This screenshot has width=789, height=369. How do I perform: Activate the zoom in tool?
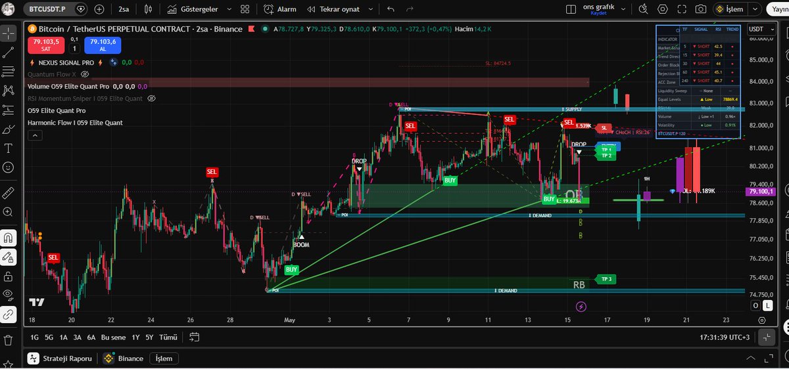[x=9, y=212]
